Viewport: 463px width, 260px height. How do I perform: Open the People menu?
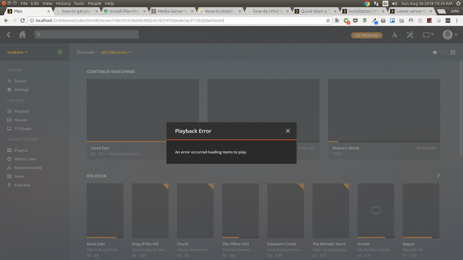coord(94,3)
